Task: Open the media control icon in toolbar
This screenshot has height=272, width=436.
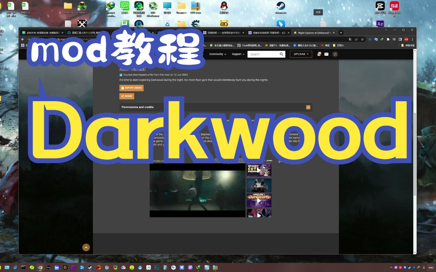Action: click(394, 39)
